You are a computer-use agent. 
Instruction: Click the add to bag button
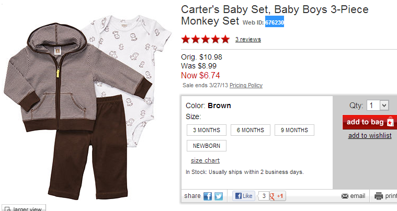pyautogui.click(x=370, y=122)
